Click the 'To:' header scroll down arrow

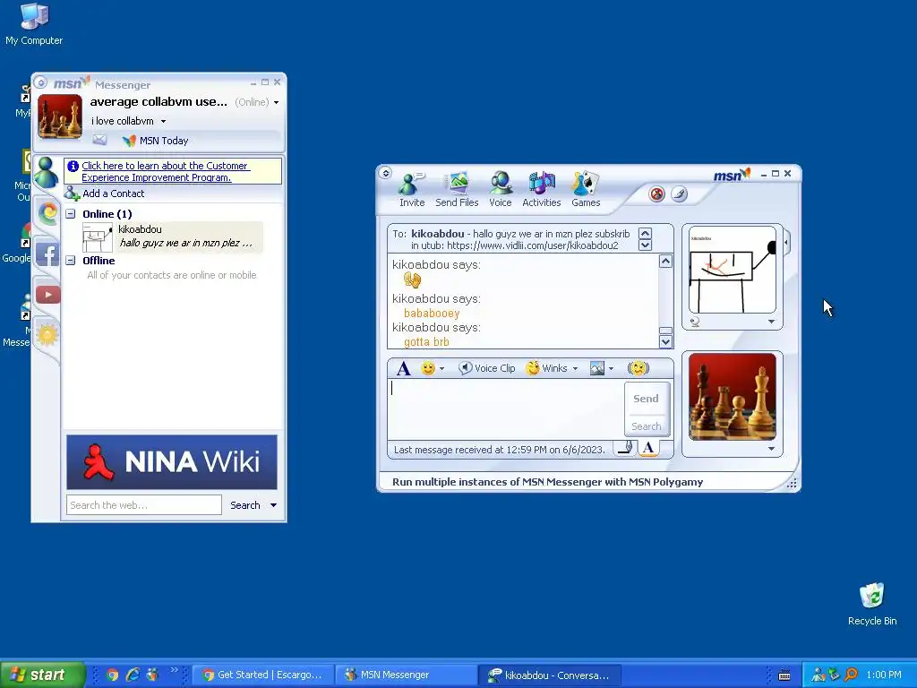pyautogui.click(x=645, y=245)
